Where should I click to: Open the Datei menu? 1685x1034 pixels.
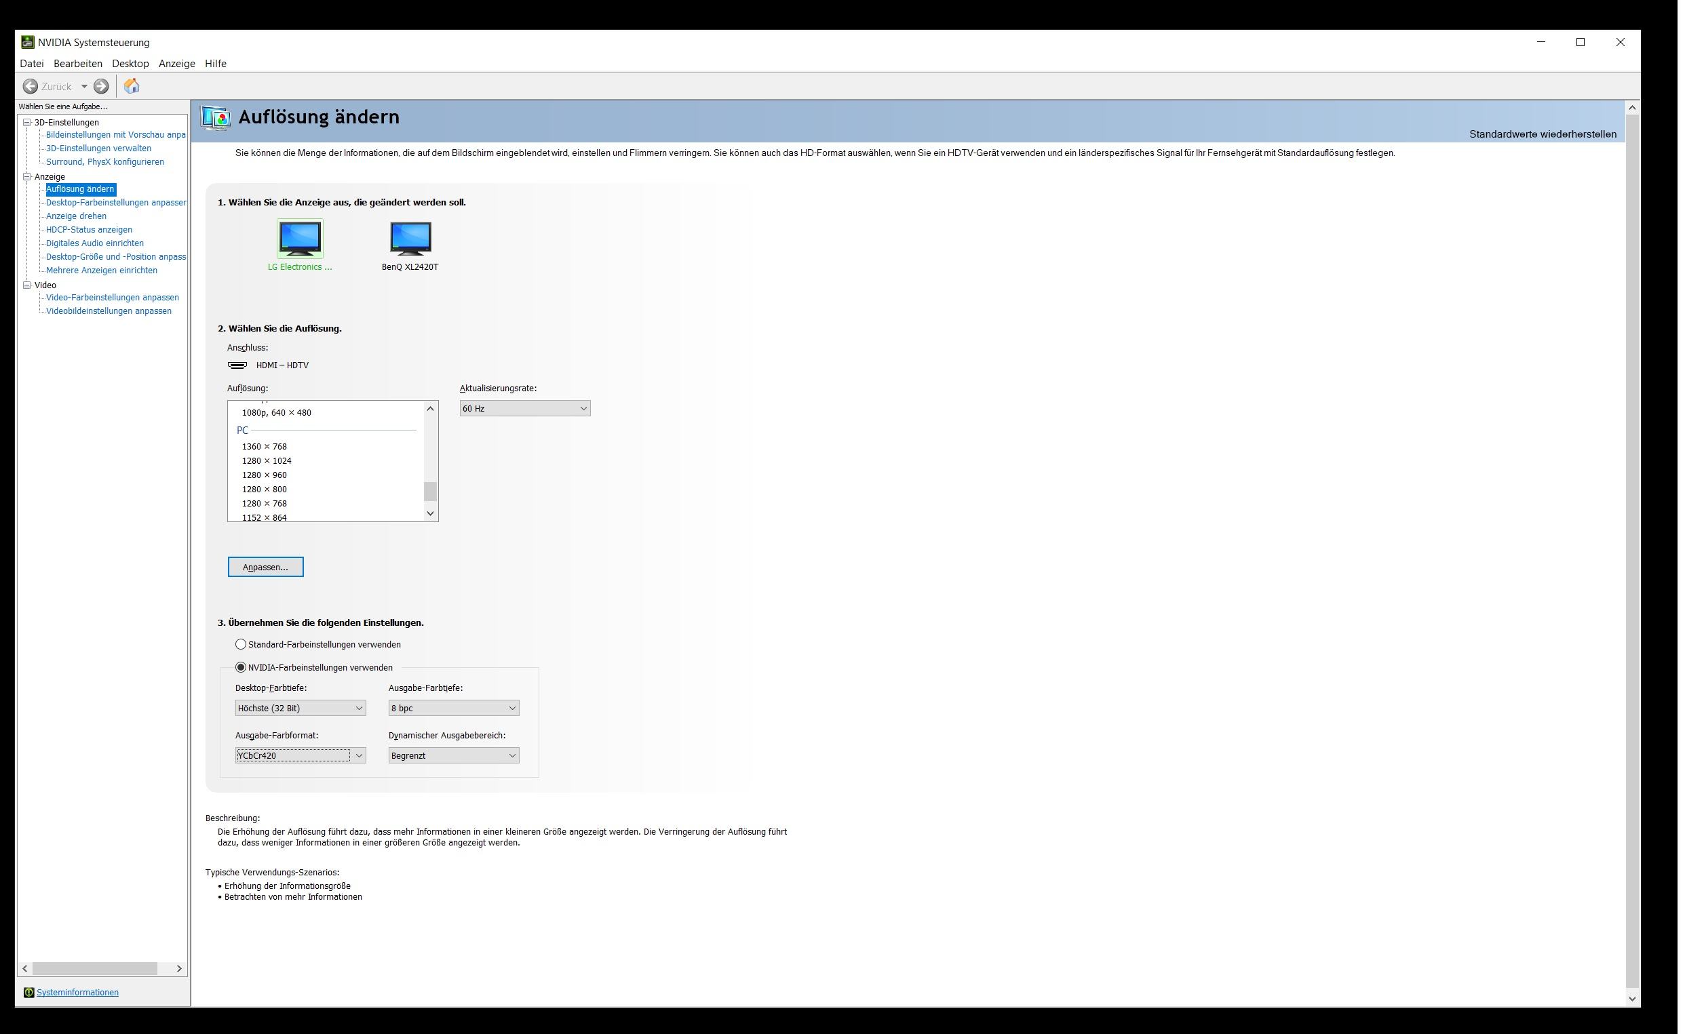click(x=31, y=64)
